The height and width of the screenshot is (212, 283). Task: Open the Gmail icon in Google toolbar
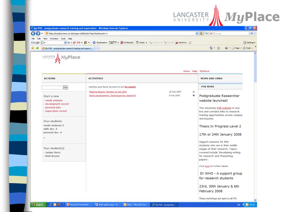[x=78, y=43]
